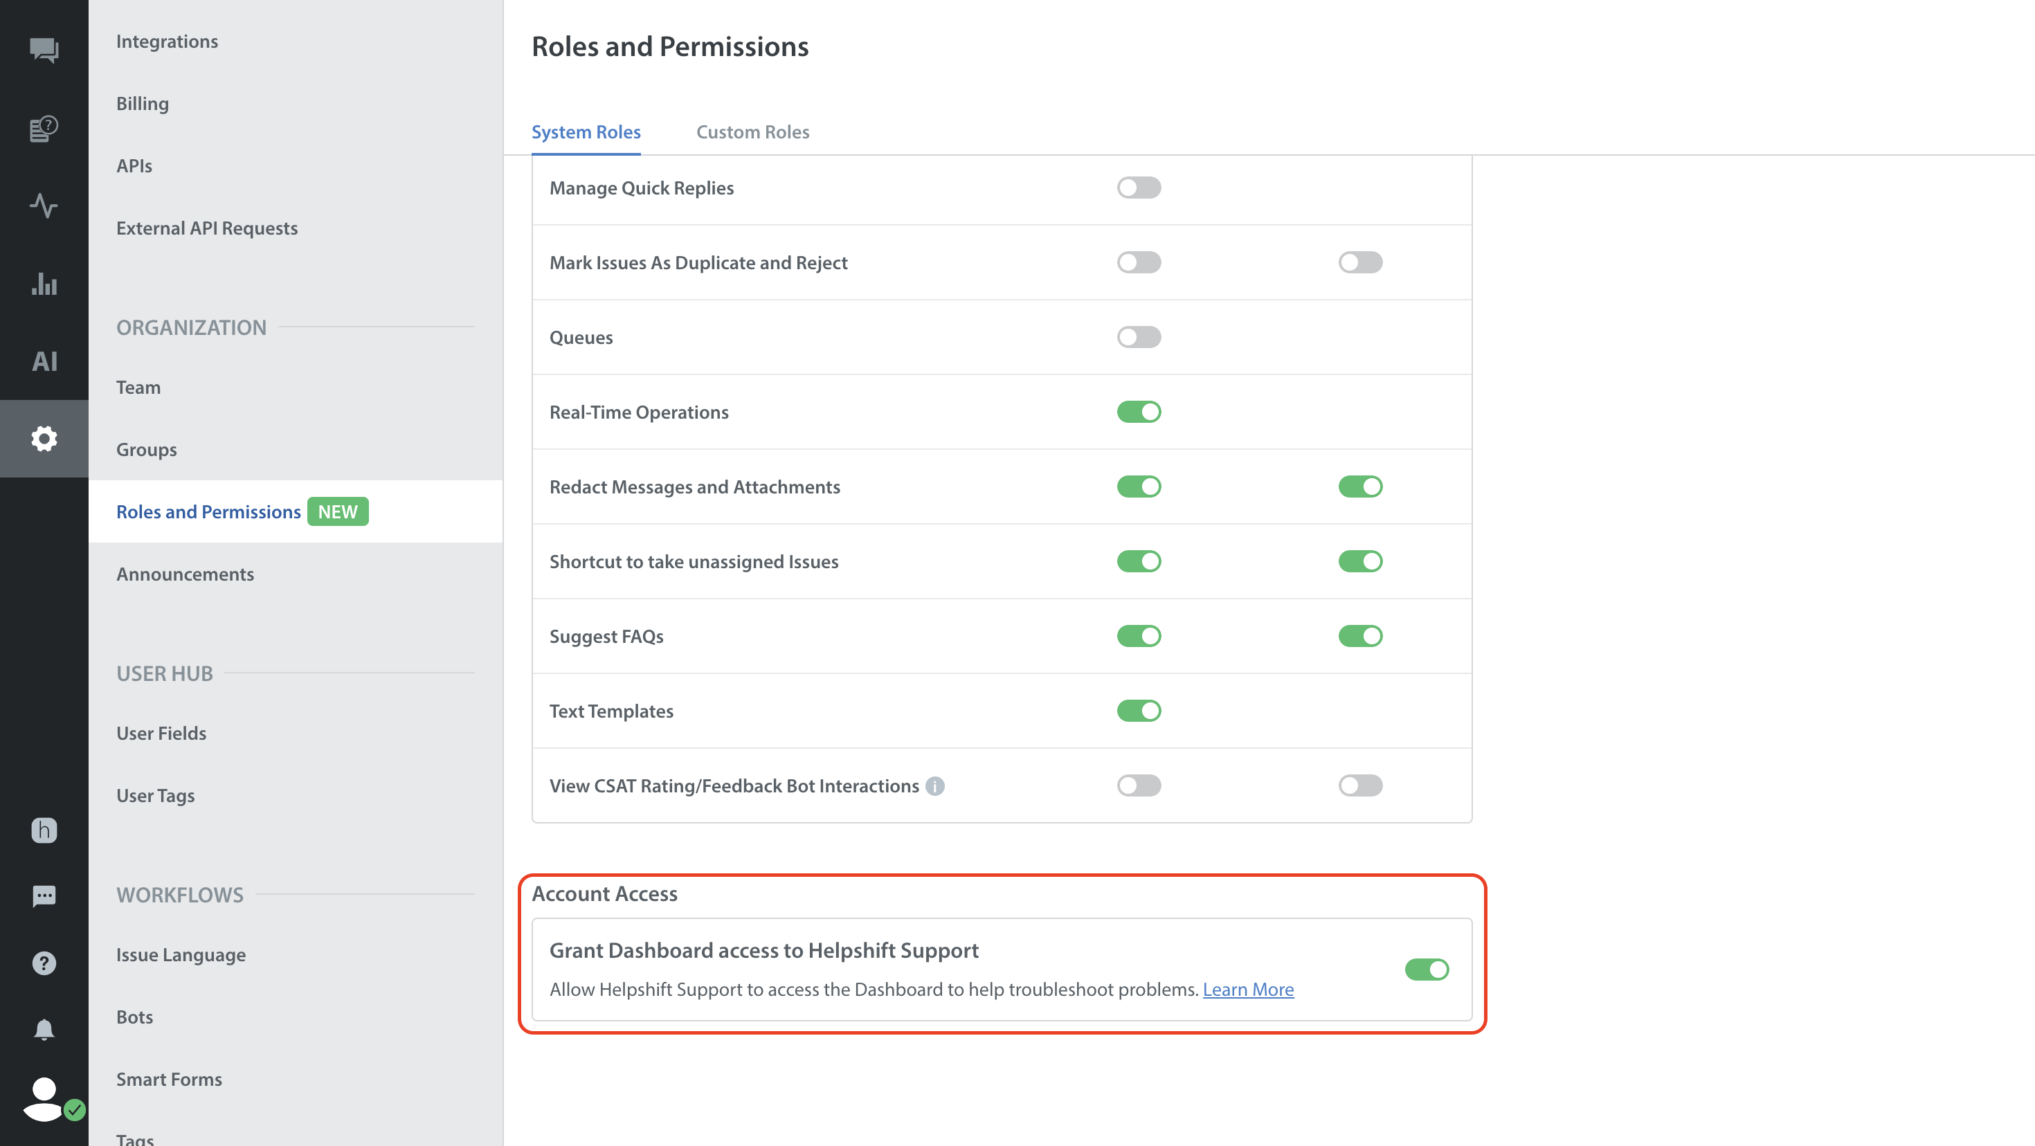Enable the Queues permission toggle
This screenshot has height=1146, width=2035.
pos(1139,337)
